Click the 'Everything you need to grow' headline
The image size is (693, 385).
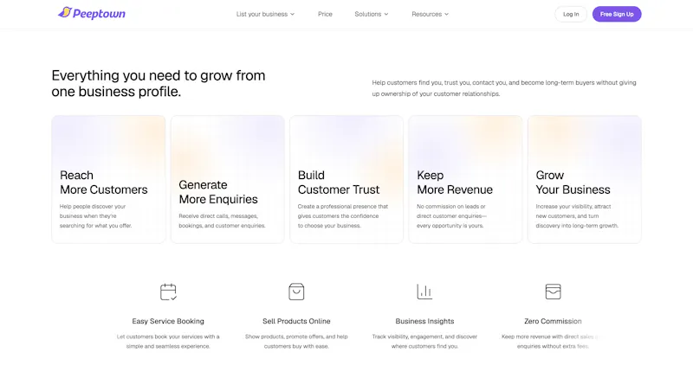pos(159,83)
